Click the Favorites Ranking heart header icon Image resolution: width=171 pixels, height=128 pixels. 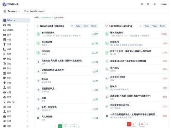tap(107, 26)
